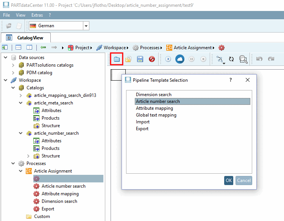Viewport: 284px width, 221px height.
Task: Expand Structure under article_number_search
Action: [x=28, y=156]
